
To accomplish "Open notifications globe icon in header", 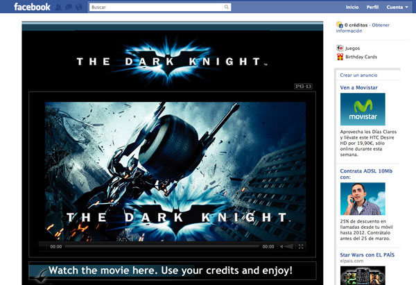I will pyautogui.click(x=79, y=7).
